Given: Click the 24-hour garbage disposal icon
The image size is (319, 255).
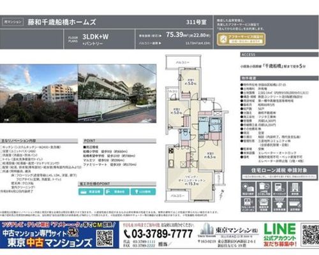Looking at the screenshot, I should click(x=263, y=189).
